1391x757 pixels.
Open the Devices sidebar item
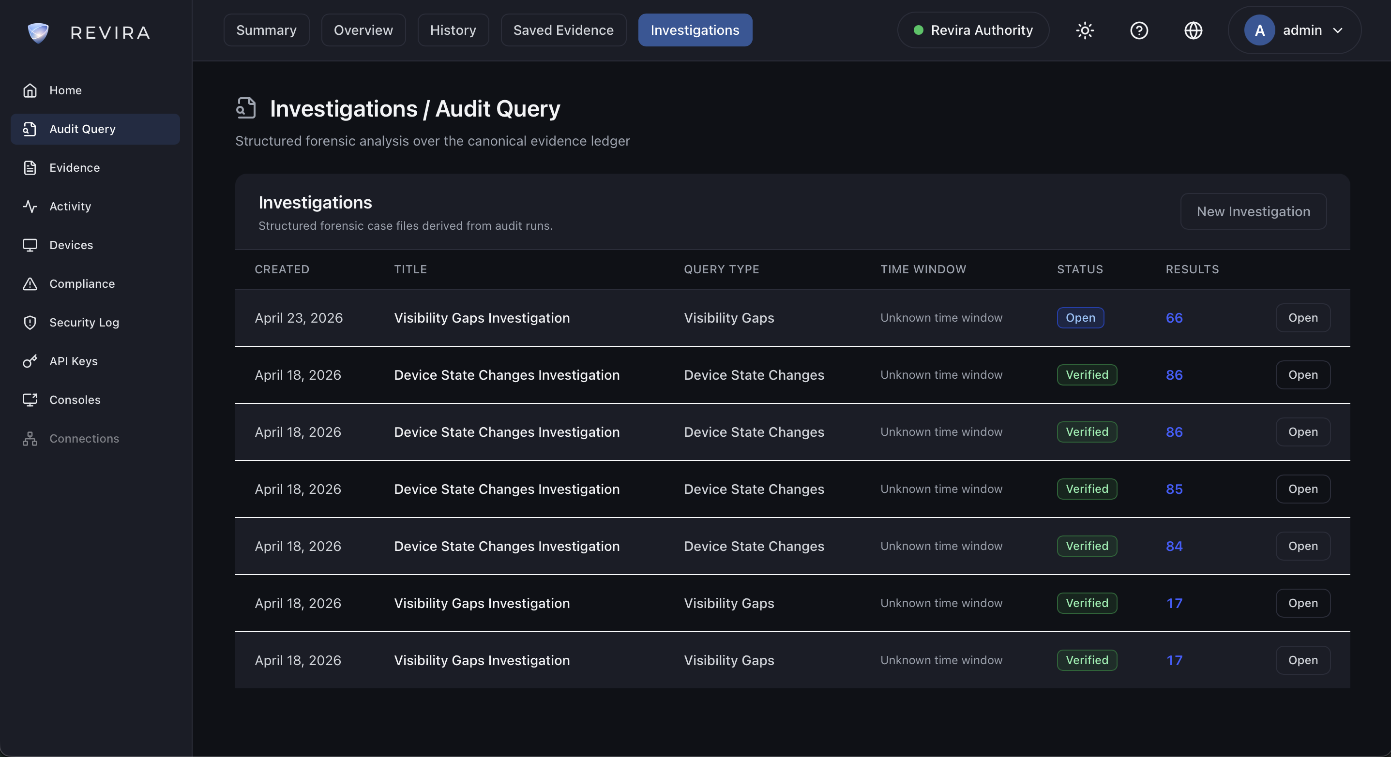[95, 245]
